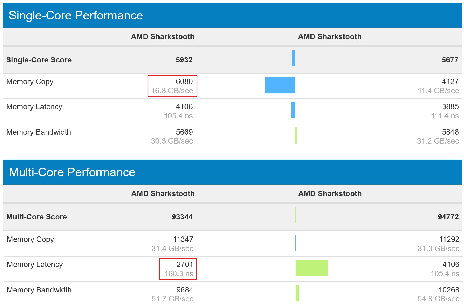
Task: Click the 4127 Memory Copy score
Action: [x=450, y=81]
